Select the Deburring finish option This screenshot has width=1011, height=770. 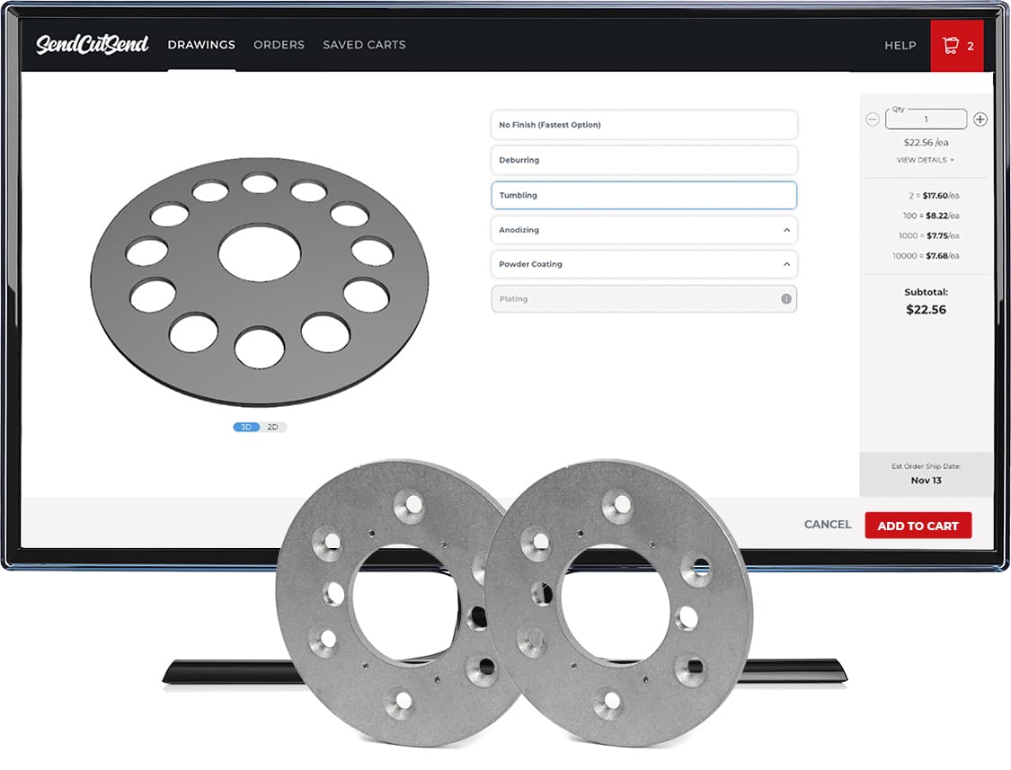click(643, 160)
